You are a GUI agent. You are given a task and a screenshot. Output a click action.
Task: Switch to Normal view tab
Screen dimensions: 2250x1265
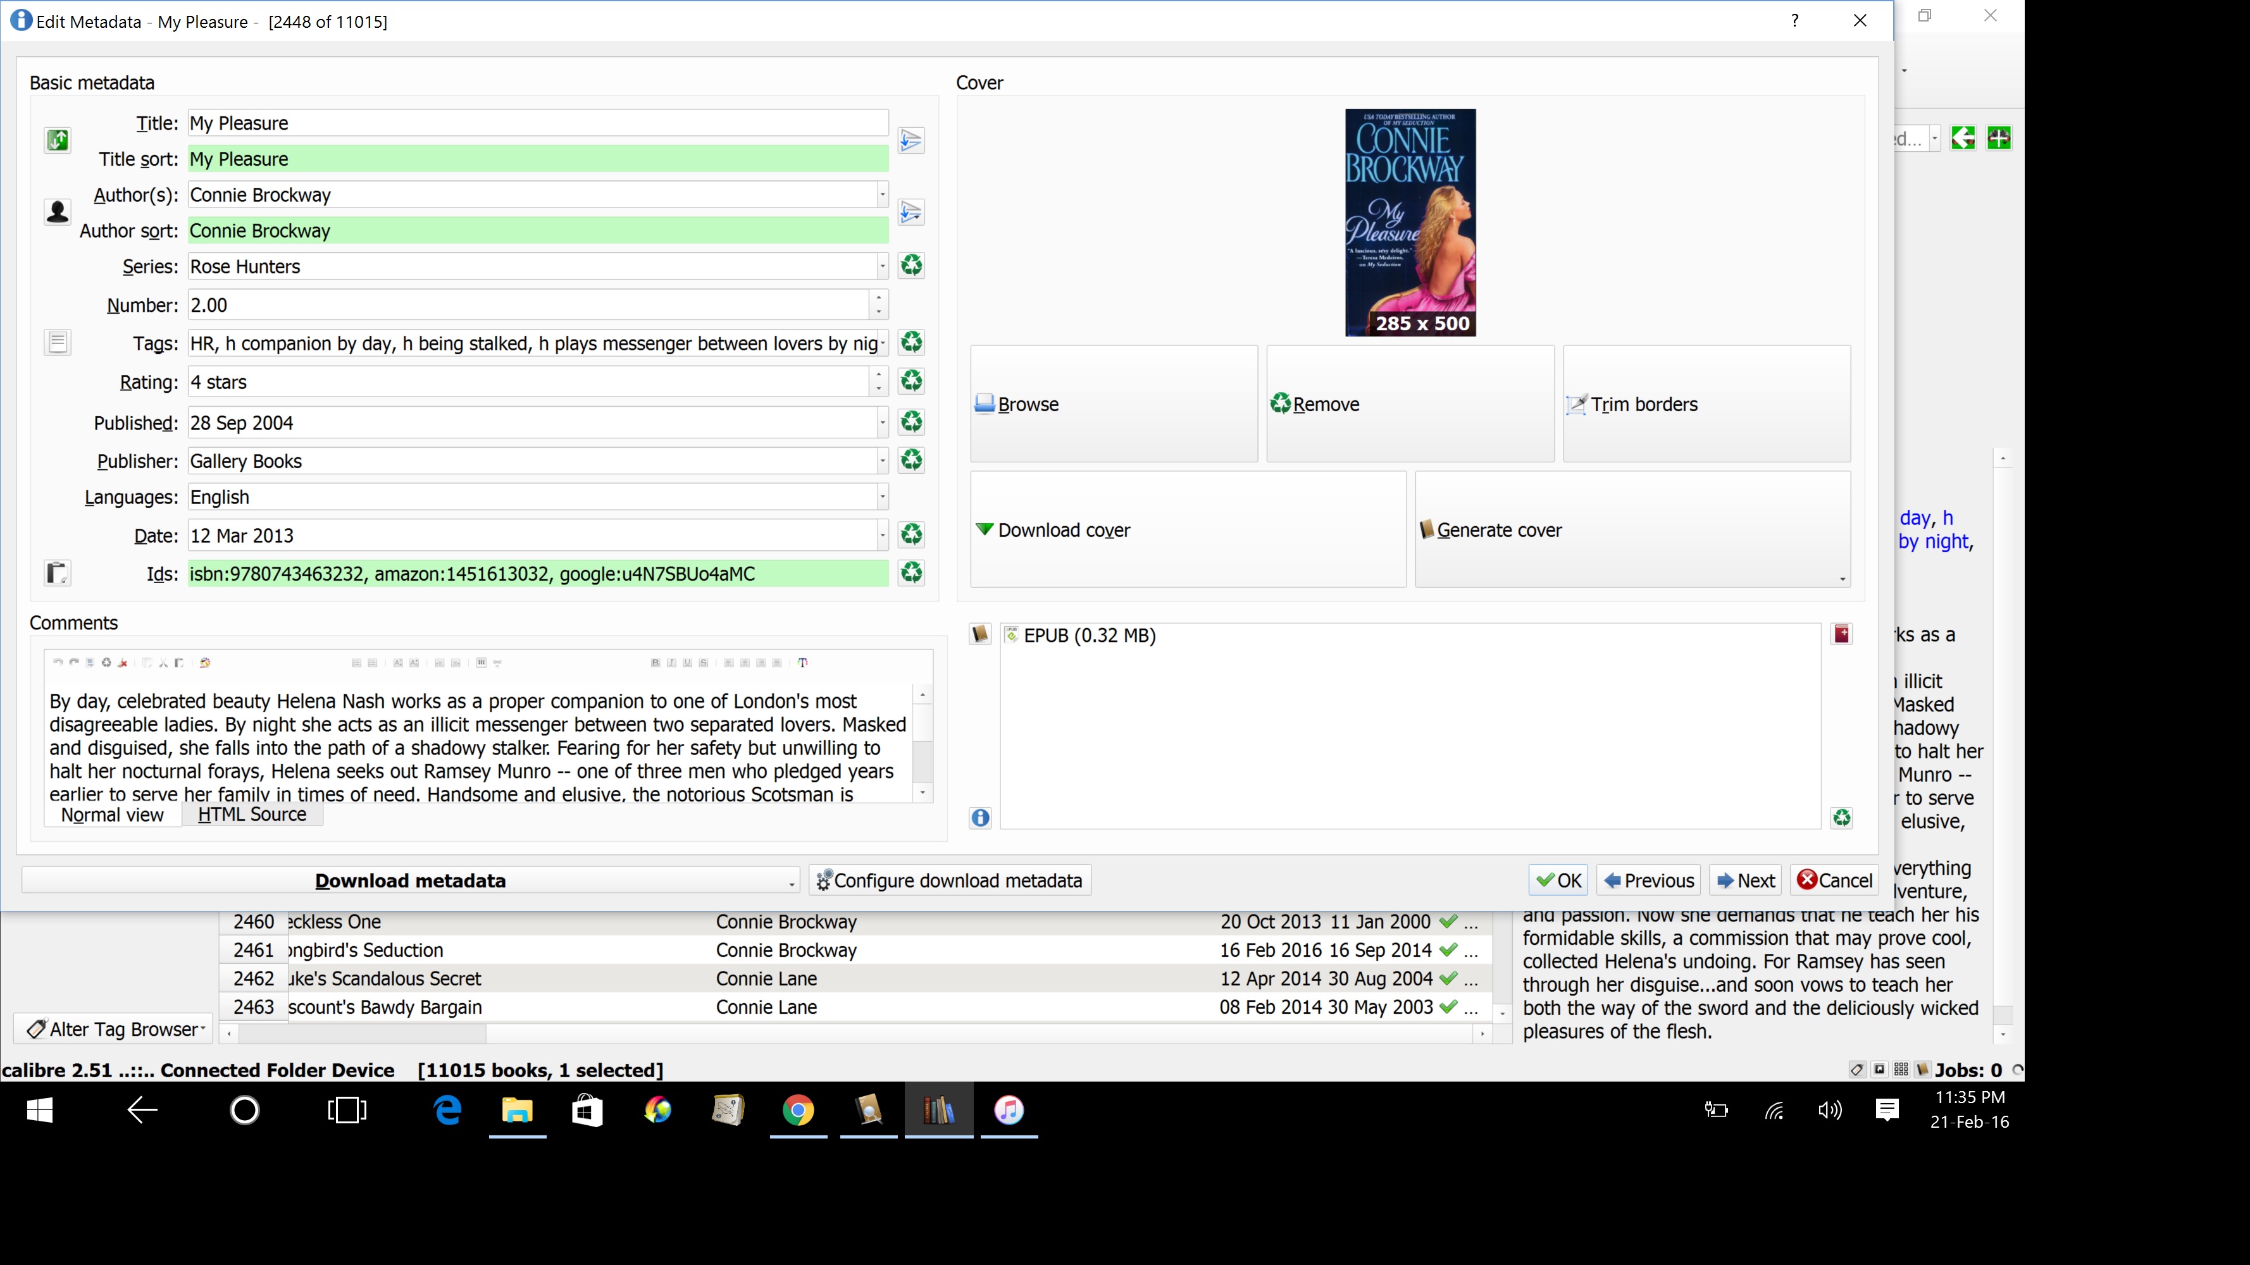[112, 815]
